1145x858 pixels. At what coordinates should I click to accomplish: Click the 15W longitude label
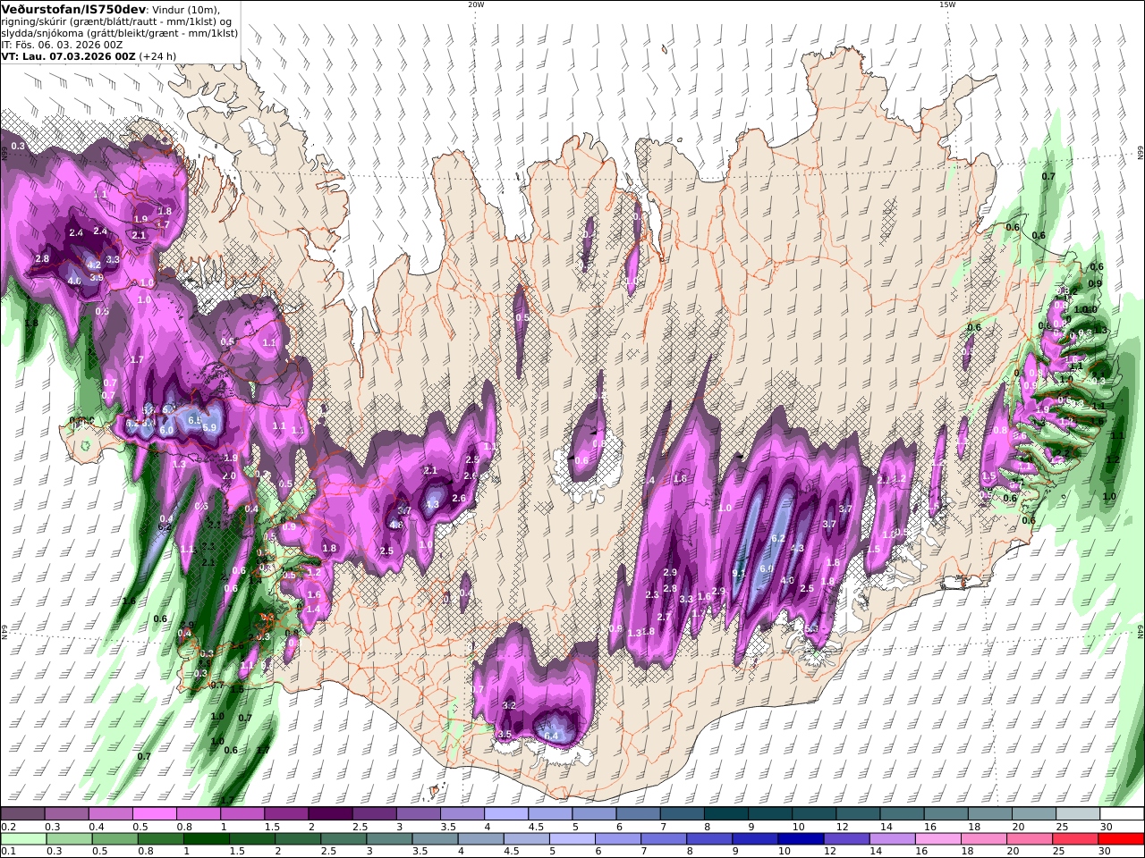coord(946,4)
